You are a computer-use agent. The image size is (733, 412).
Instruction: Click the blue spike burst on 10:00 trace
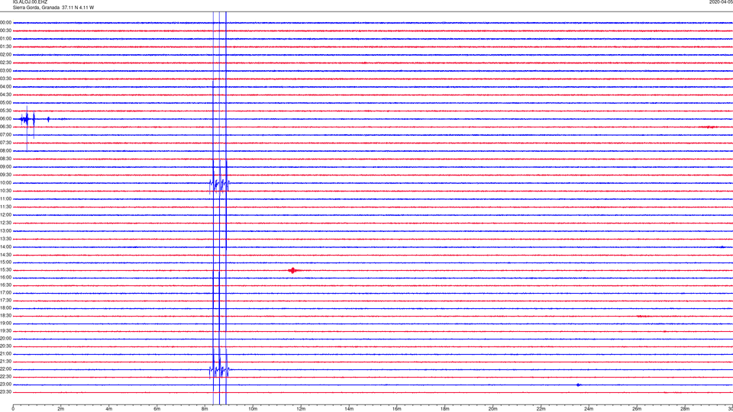coord(219,183)
